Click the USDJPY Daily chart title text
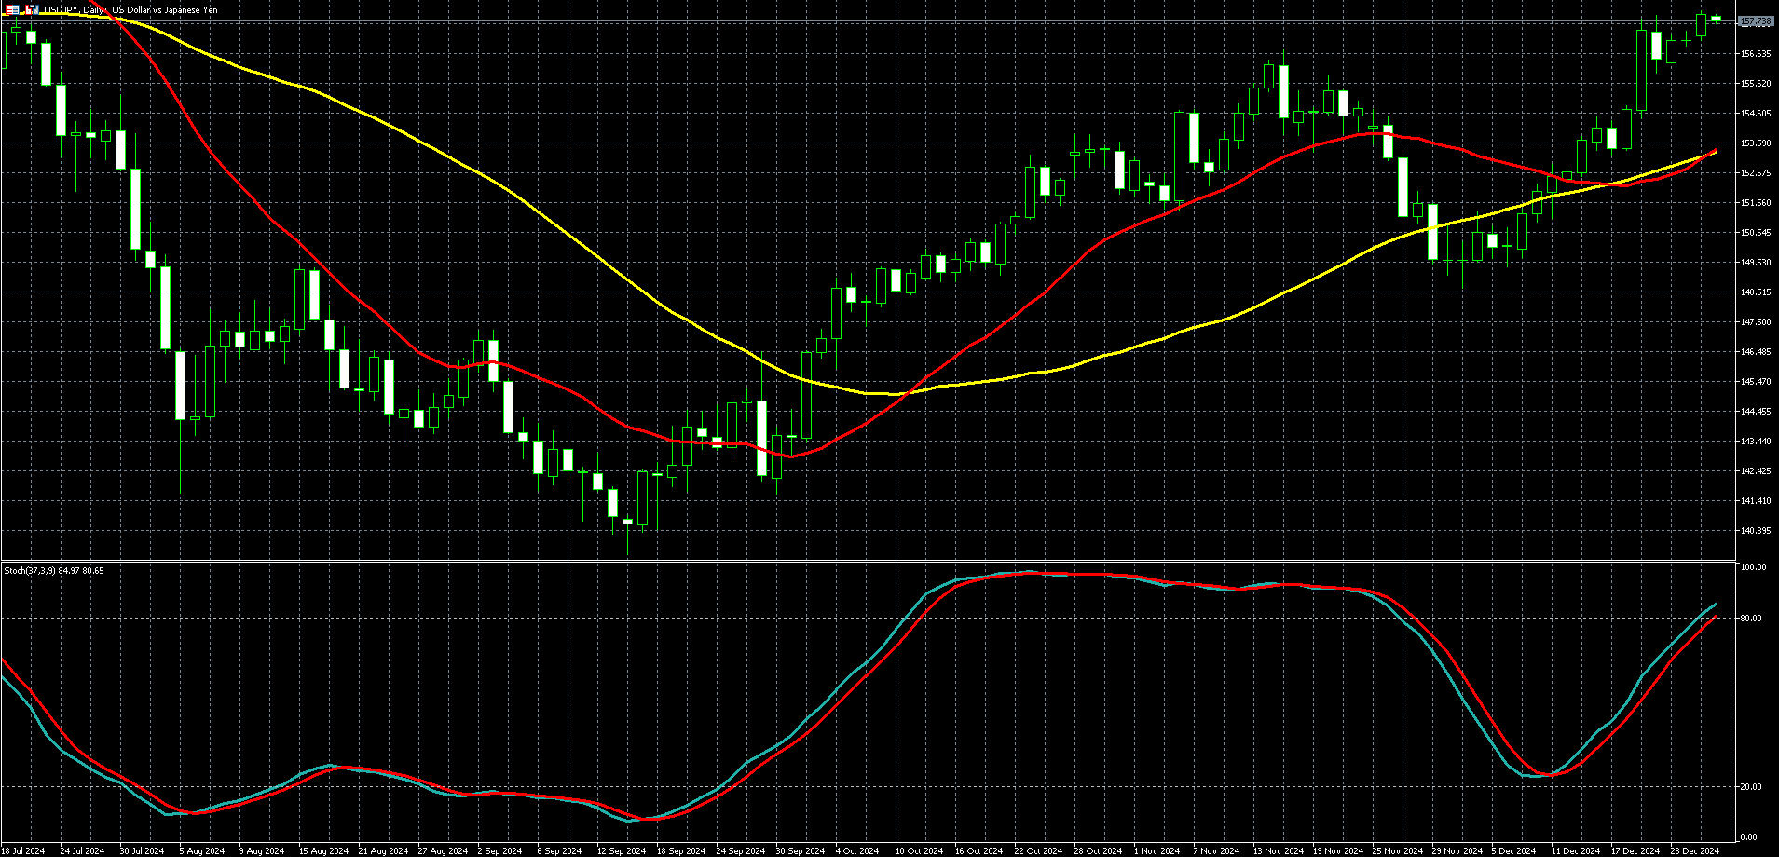This screenshot has height=857, width=1779. pos(130,9)
